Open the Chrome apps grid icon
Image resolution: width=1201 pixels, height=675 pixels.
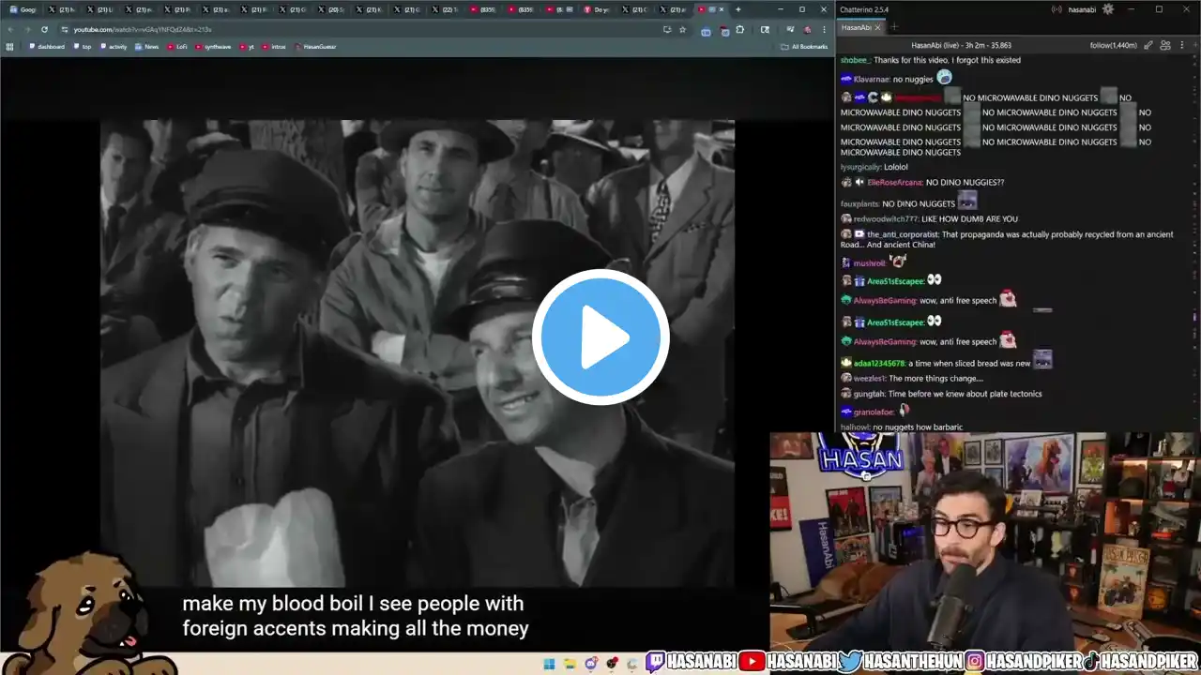(10, 46)
